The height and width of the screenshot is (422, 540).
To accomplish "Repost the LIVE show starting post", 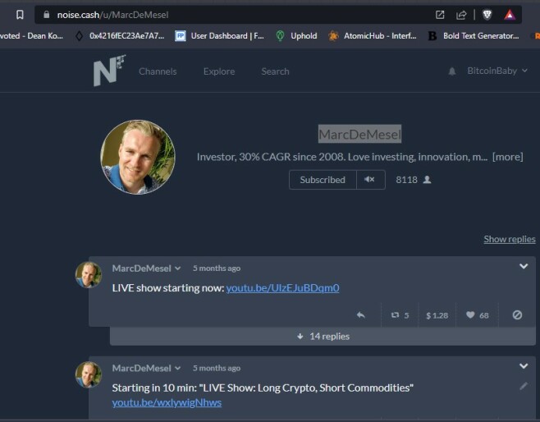I will (400, 315).
